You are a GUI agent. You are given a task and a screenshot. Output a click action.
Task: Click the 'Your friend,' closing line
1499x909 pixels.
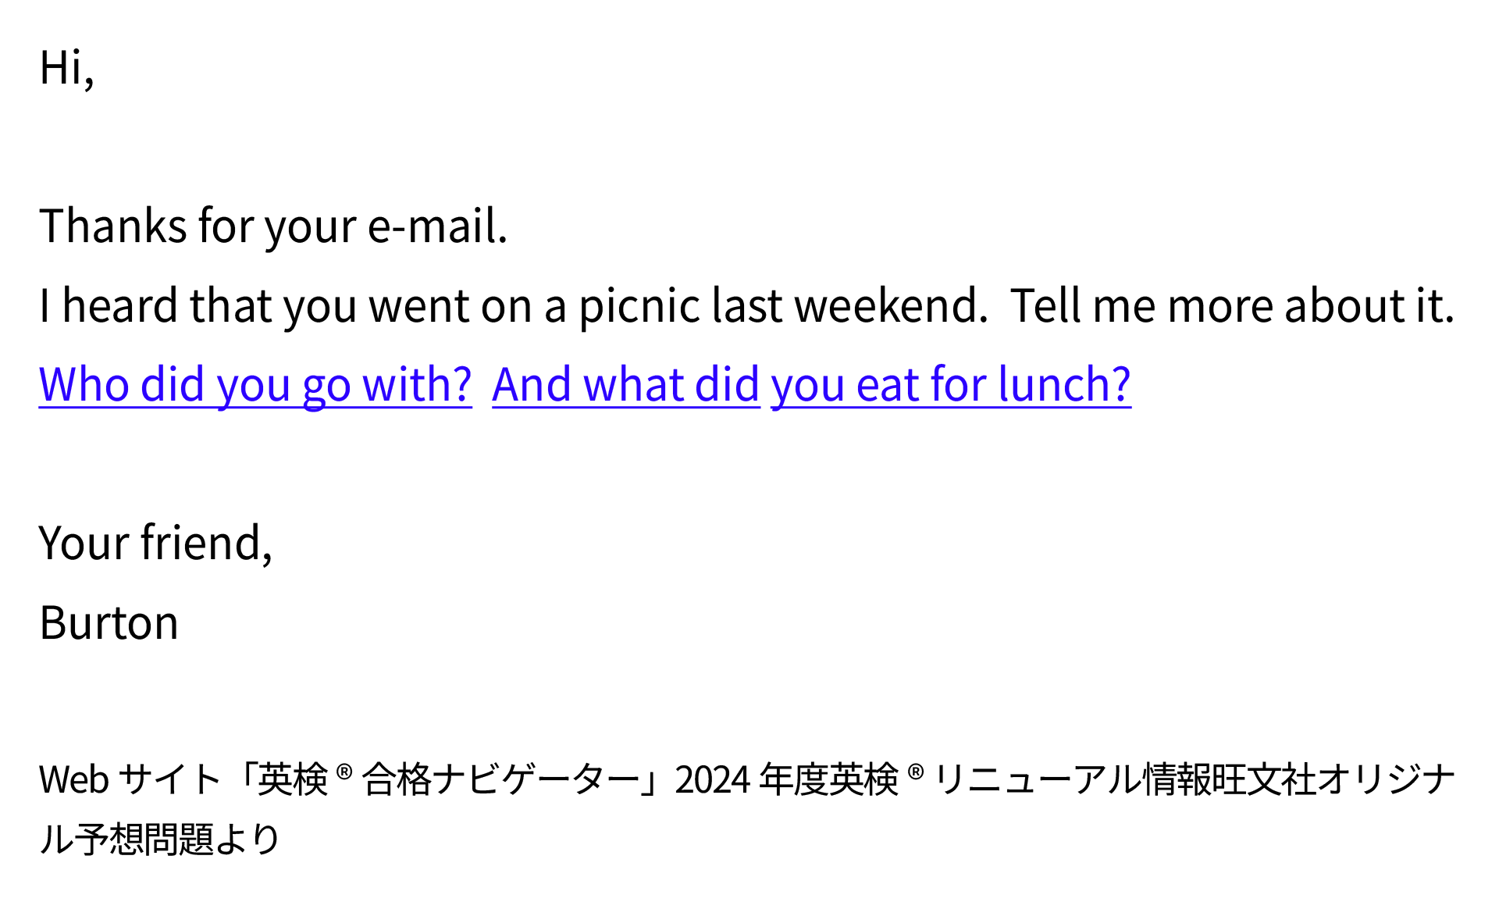click(x=155, y=543)
